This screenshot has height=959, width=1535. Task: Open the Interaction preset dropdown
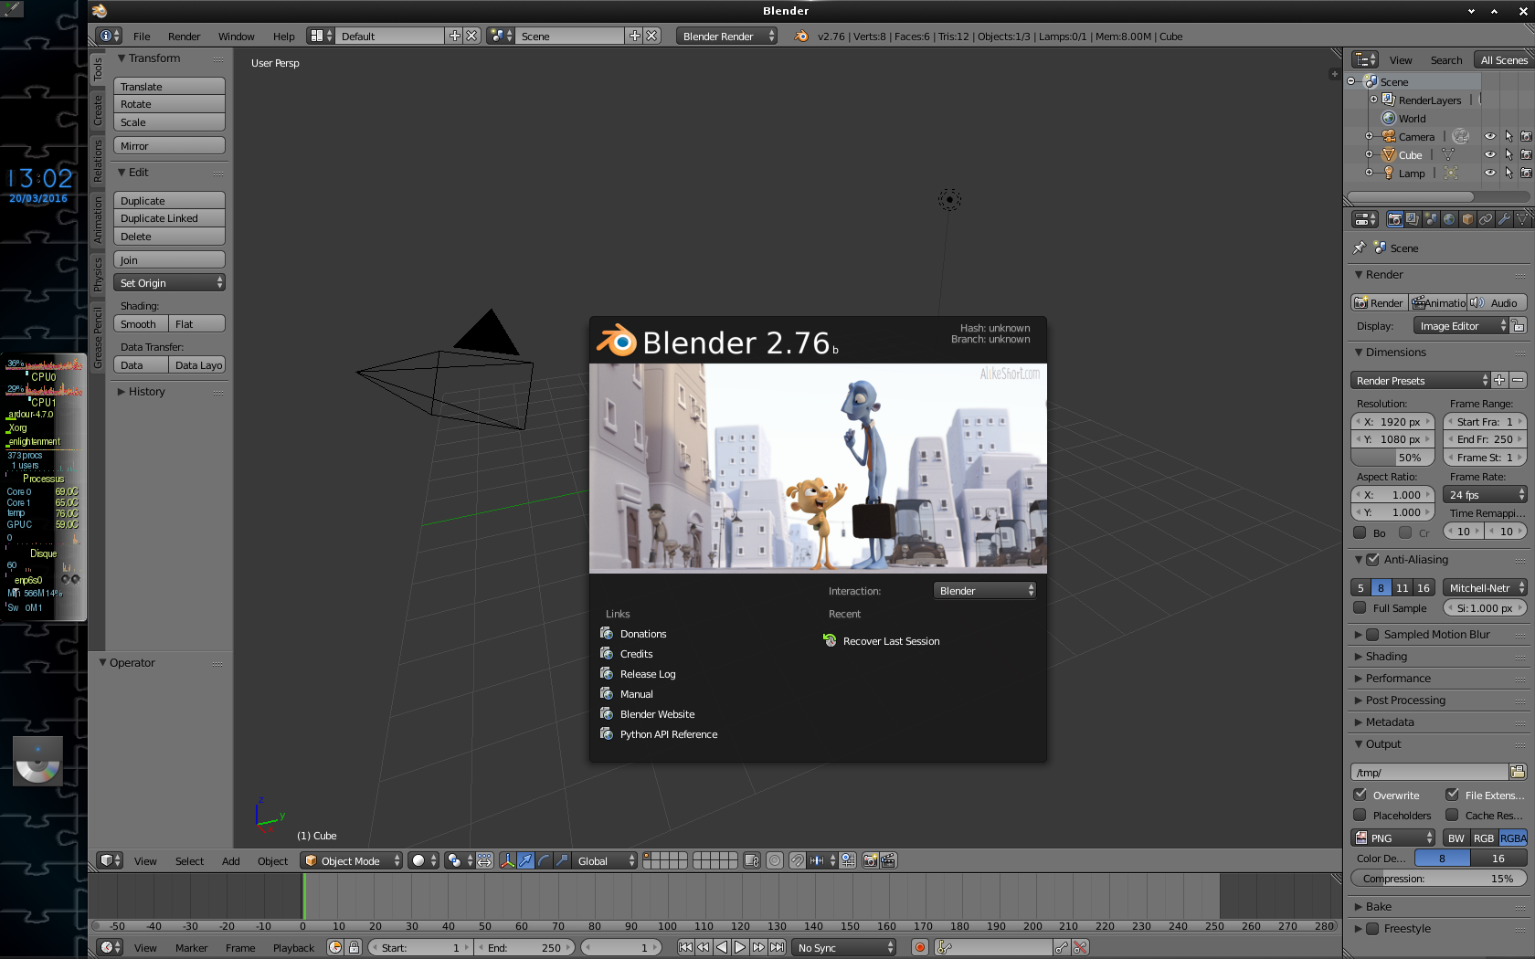point(985,591)
